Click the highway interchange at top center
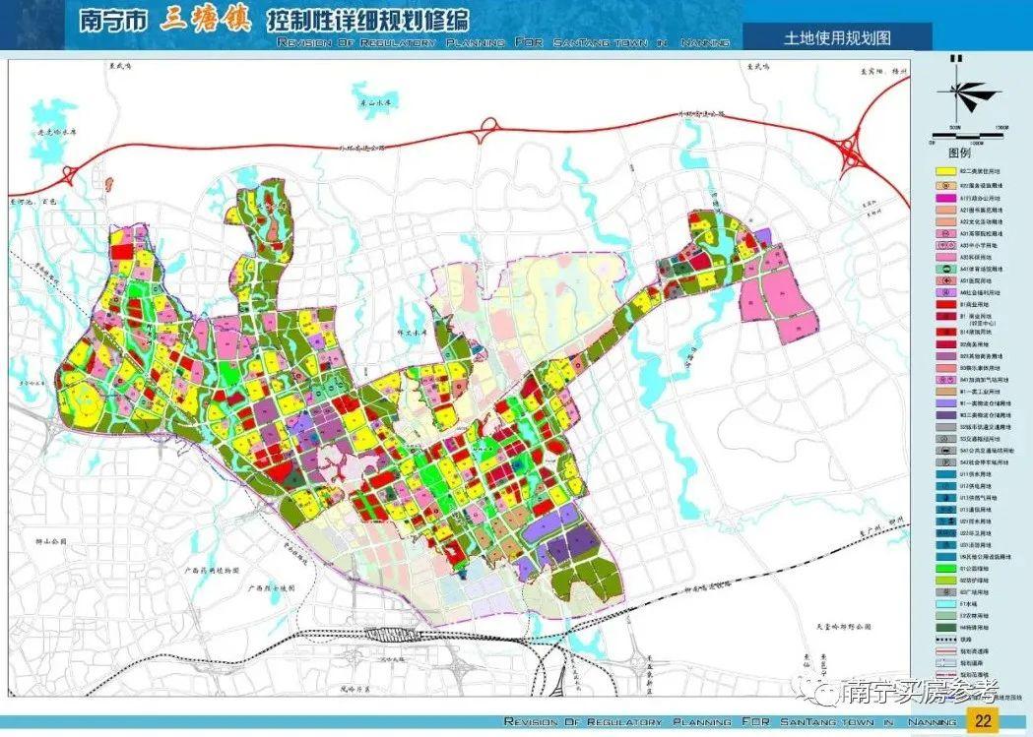This screenshot has height=737, width=1033. (487, 126)
